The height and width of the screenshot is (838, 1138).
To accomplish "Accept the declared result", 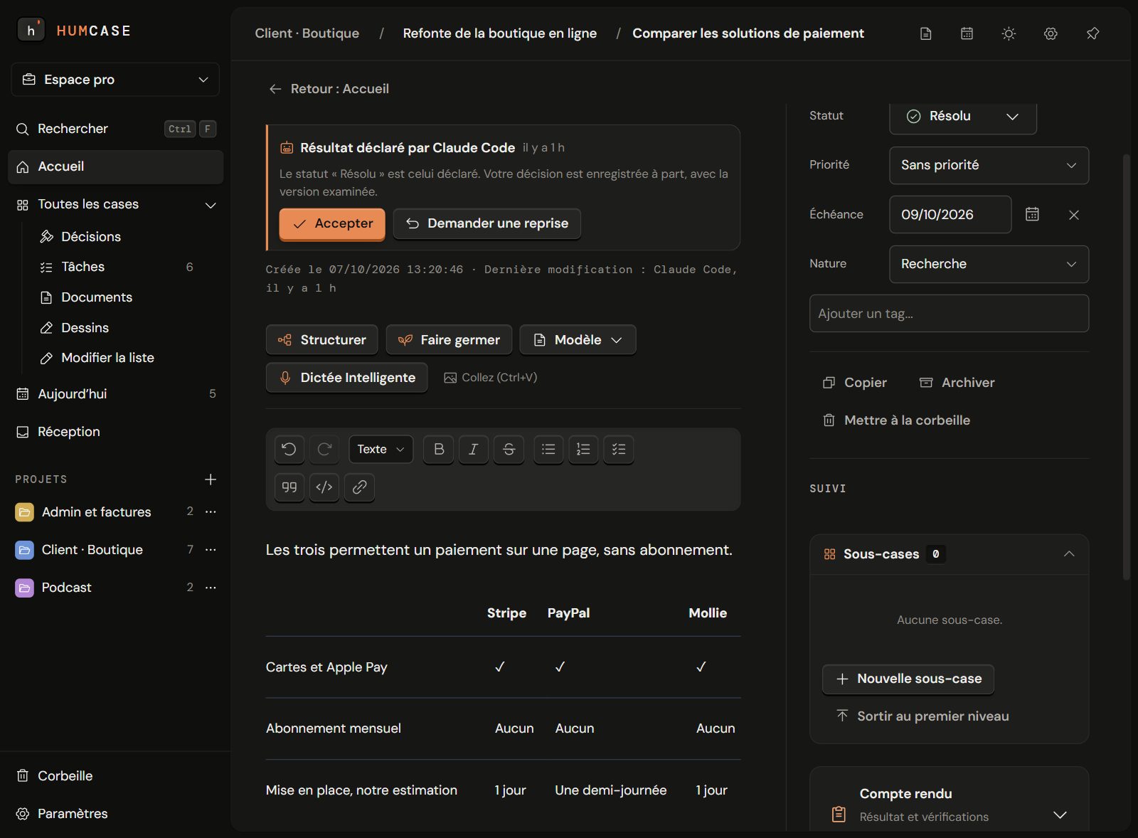I will 332,223.
